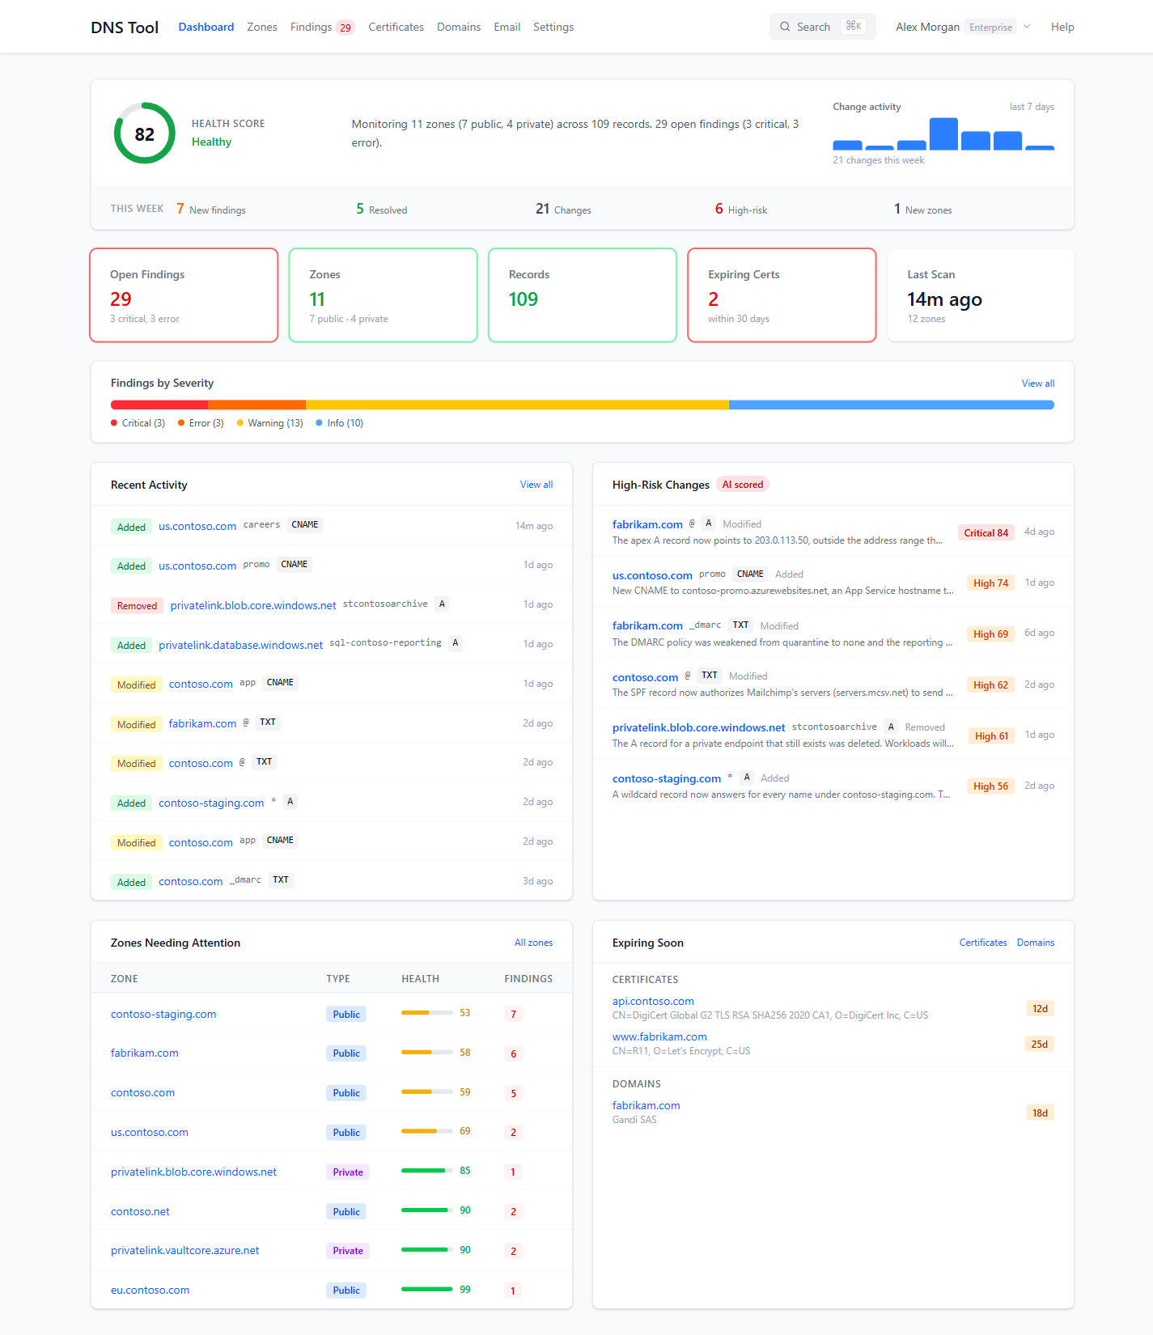Screen dimensions: 1153x1335
Task: Click the Enterprise plan badge
Action: (990, 28)
